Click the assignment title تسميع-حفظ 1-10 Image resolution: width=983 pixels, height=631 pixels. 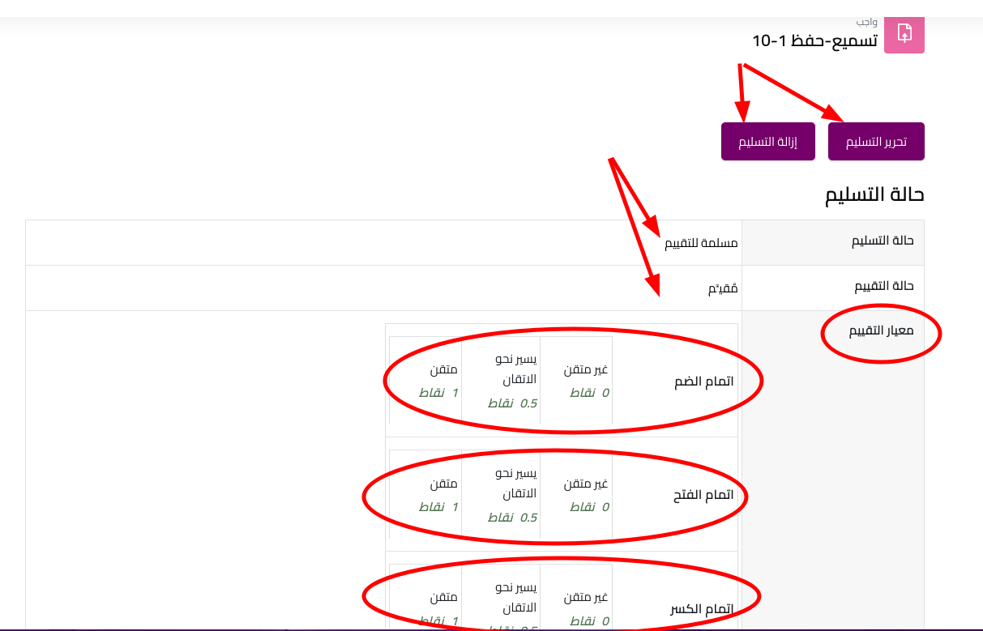click(x=814, y=40)
